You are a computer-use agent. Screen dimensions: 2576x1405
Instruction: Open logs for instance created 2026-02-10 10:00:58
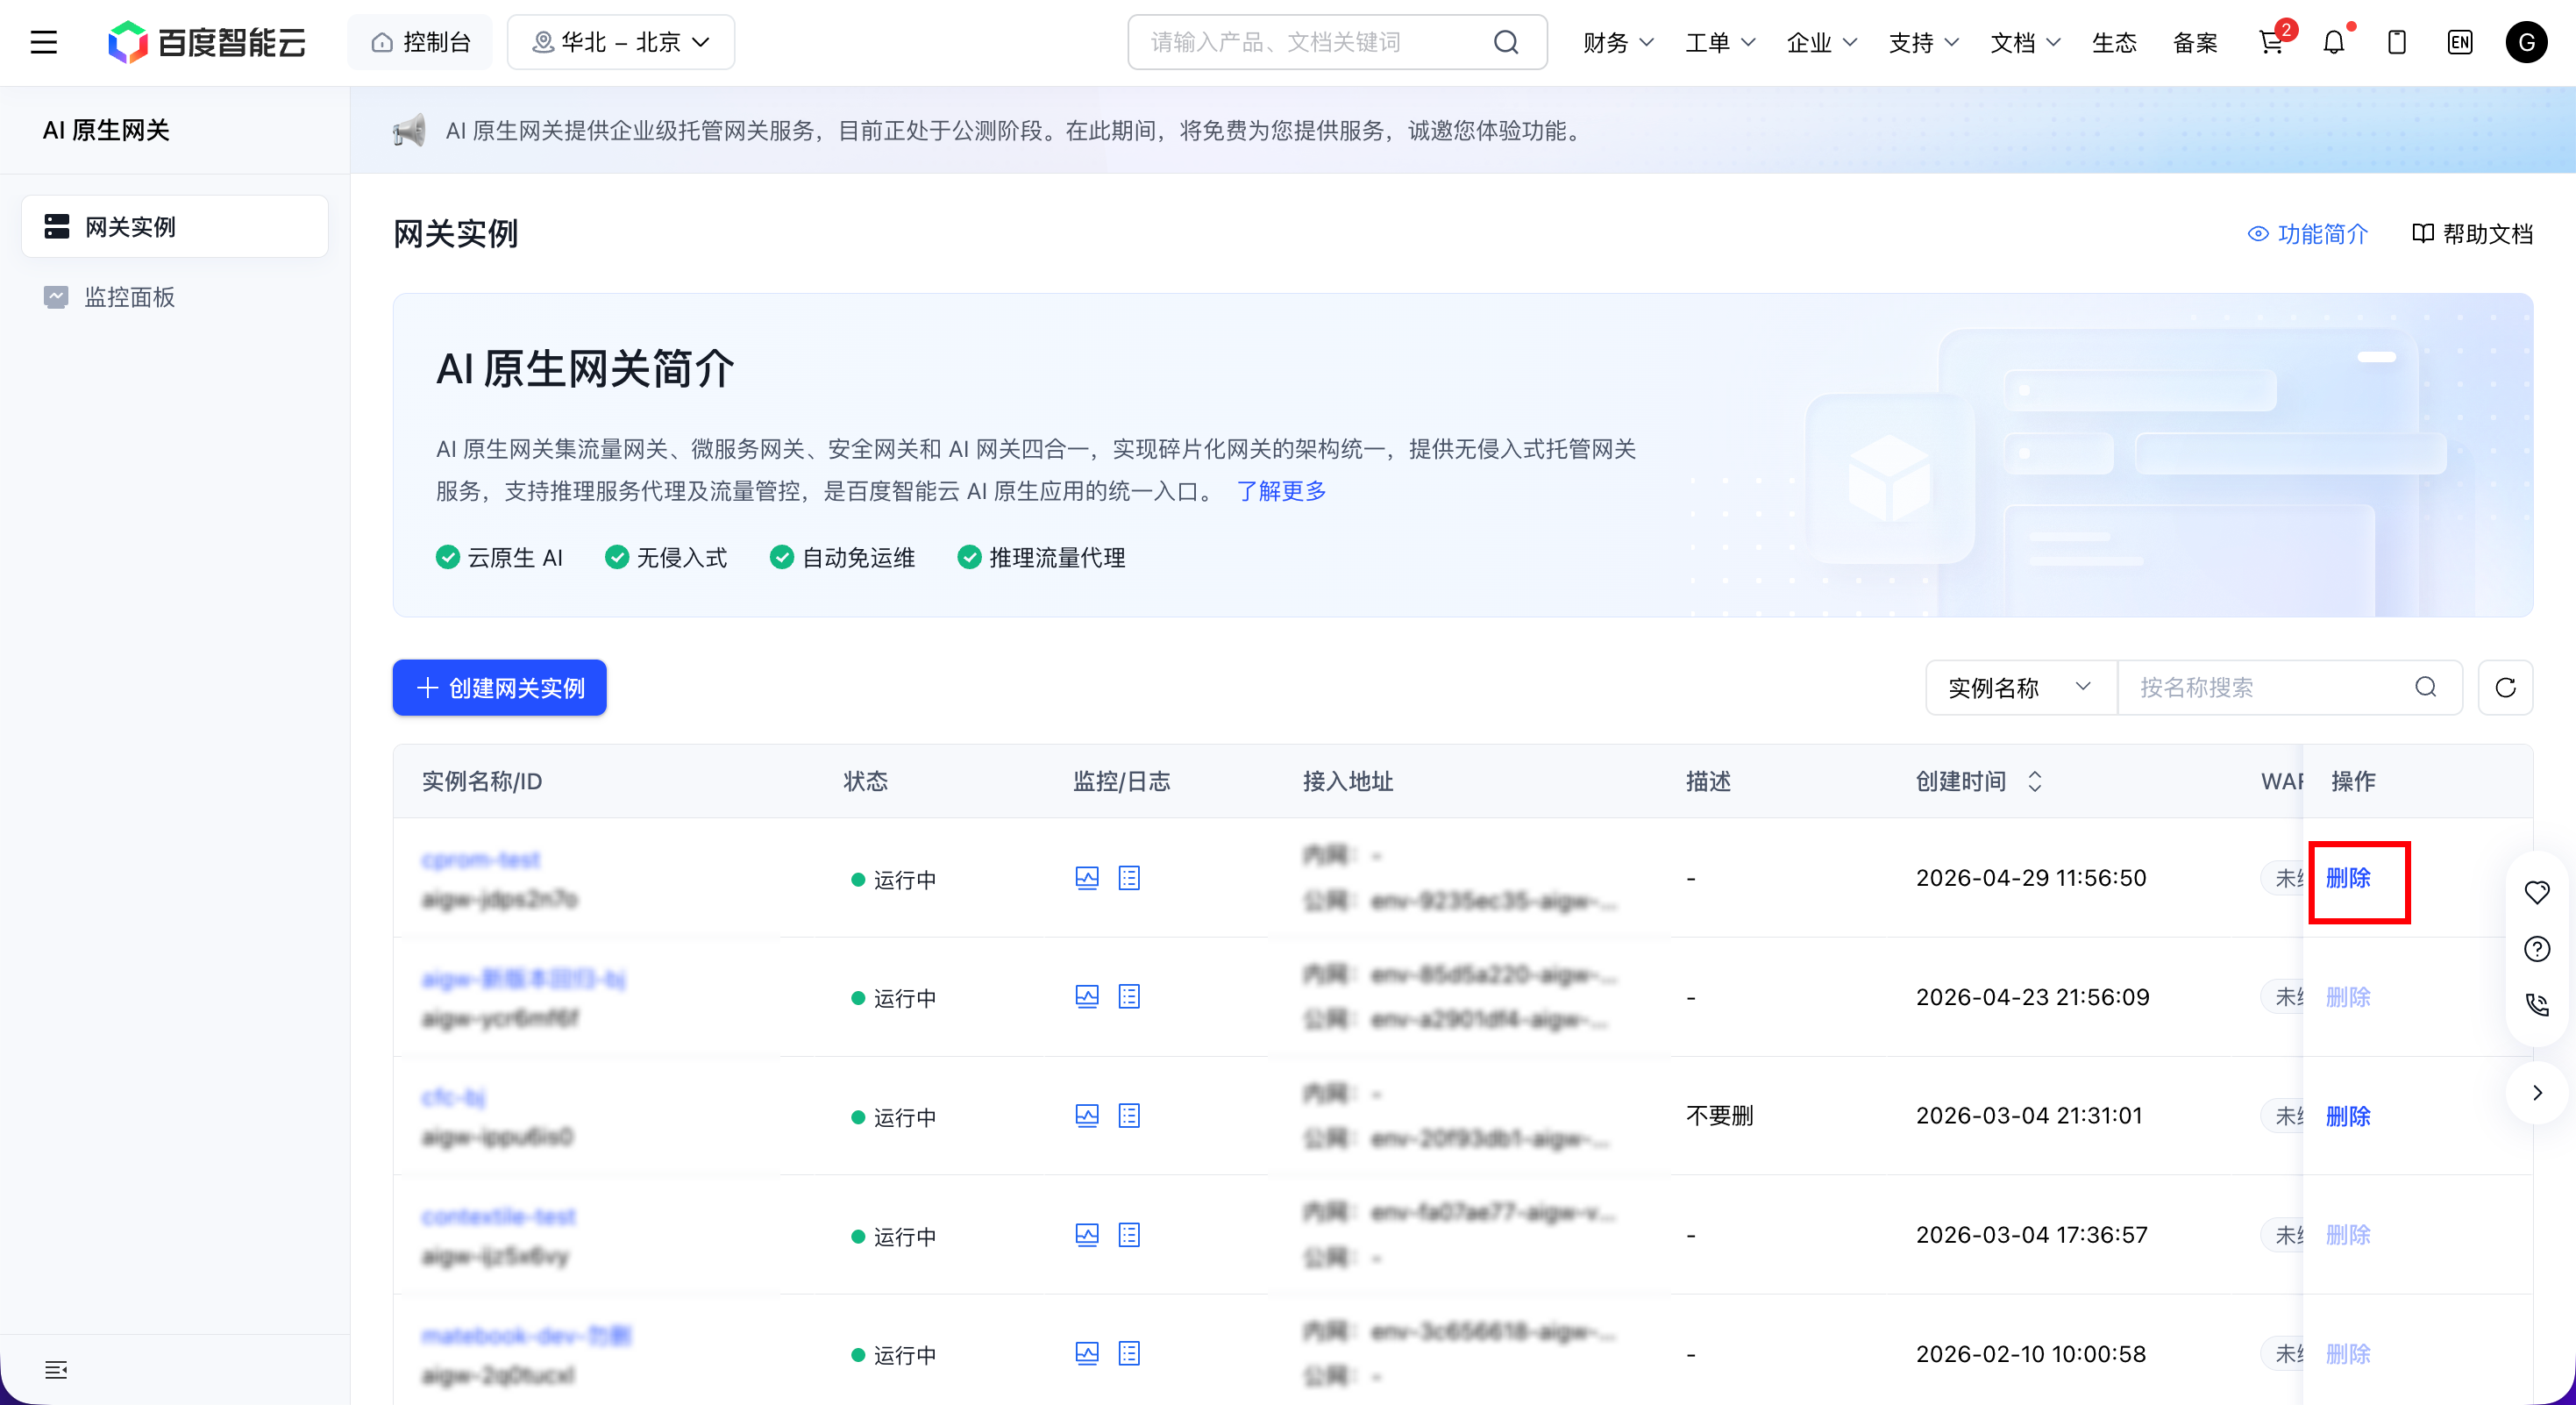click(1129, 1354)
